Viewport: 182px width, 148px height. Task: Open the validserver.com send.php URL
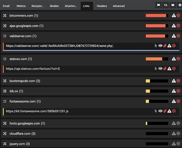pyautogui.click(x=60, y=46)
